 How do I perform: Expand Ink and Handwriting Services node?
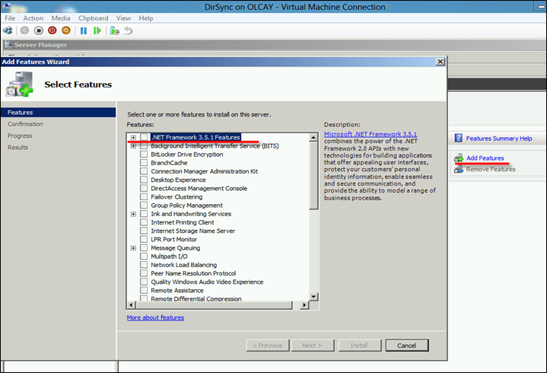pos(133,214)
